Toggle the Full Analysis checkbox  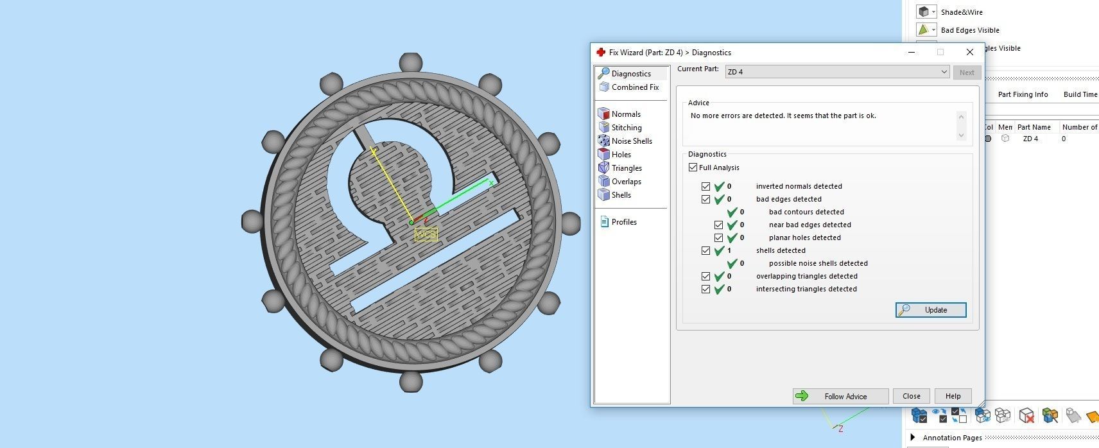[693, 168]
